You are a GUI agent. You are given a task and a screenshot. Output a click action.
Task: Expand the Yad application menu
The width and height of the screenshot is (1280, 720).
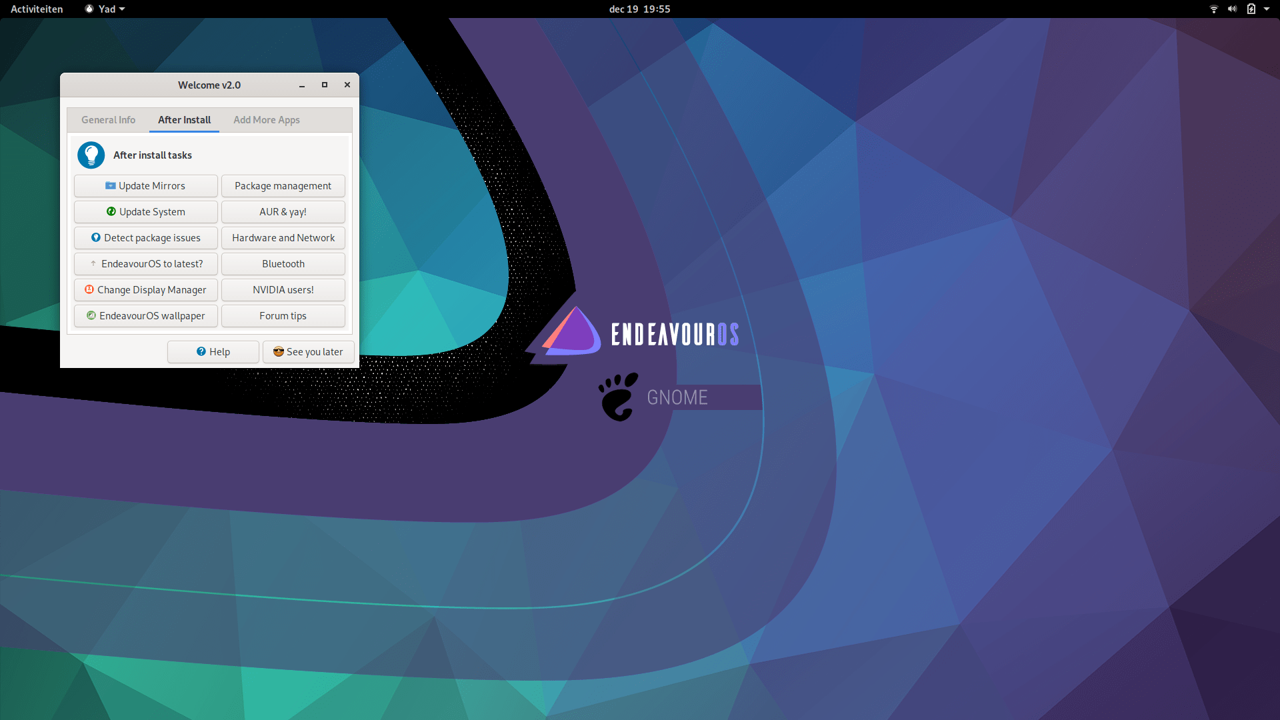[x=106, y=9]
